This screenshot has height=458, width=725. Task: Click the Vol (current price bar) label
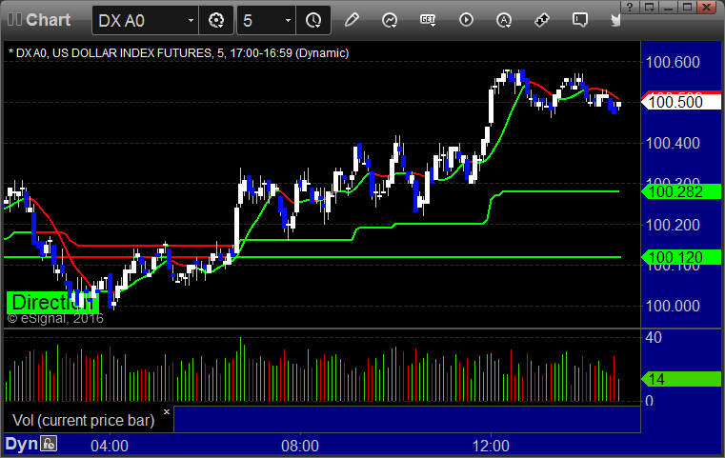[x=83, y=420]
